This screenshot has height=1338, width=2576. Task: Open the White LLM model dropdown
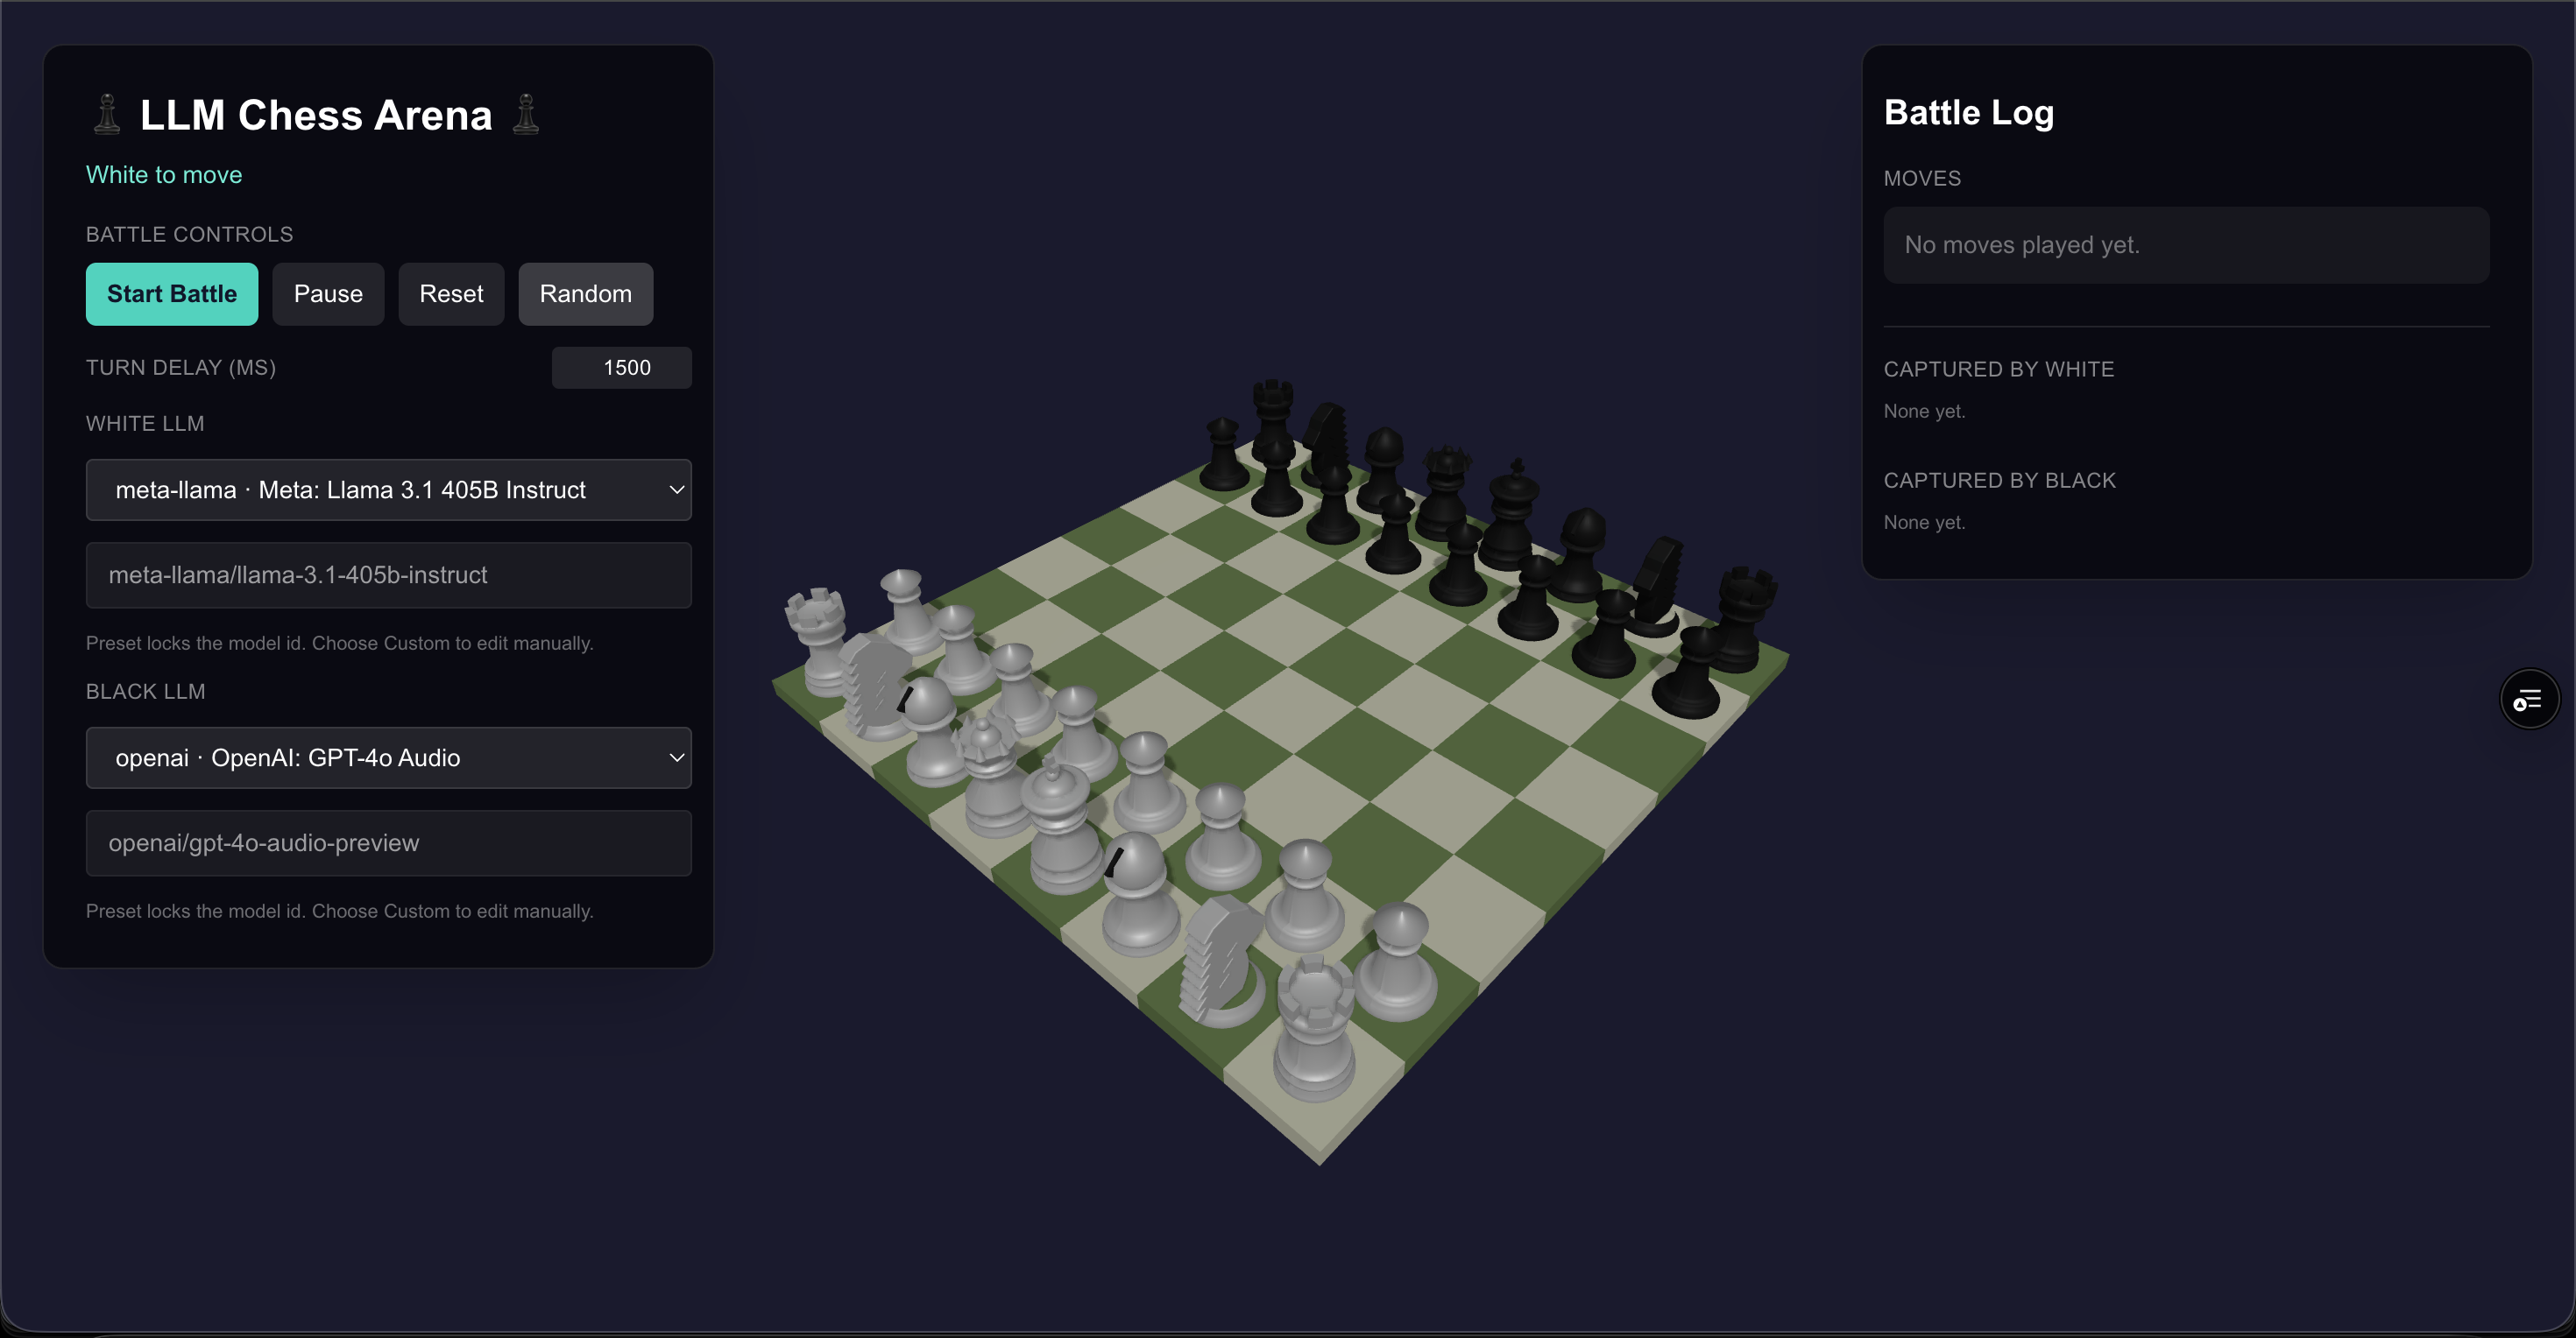(x=388, y=489)
